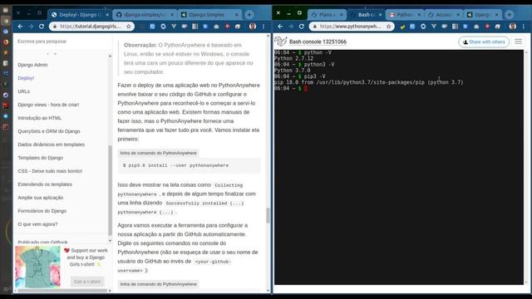Go back in the Django Girls tutorial browser

pos(20,27)
